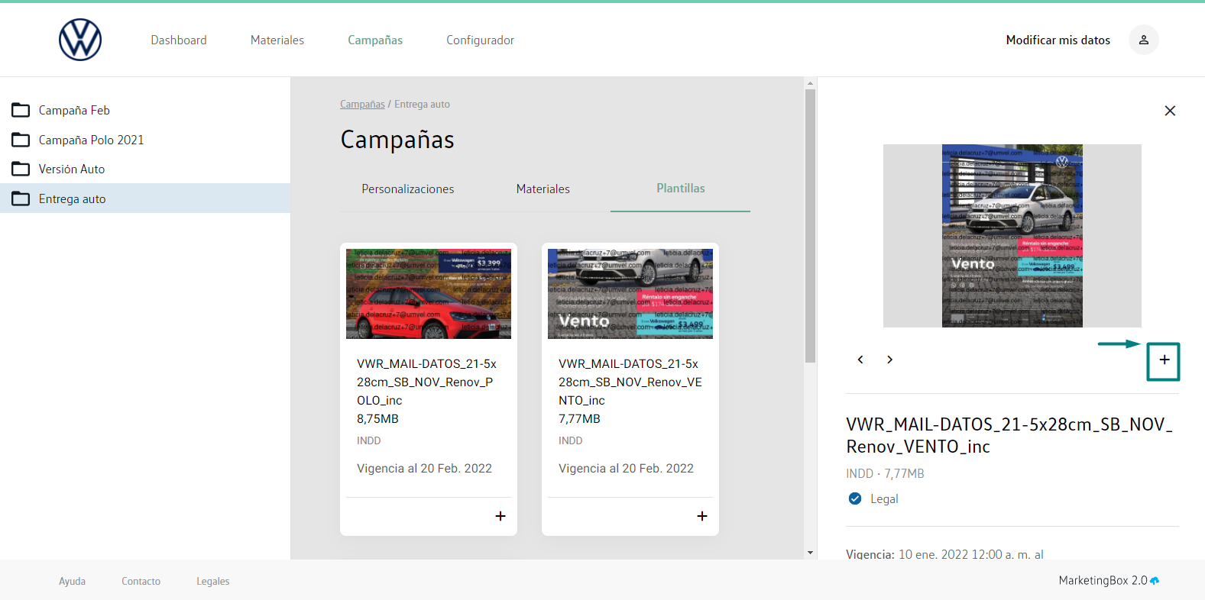This screenshot has width=1205, height=600.
Task: Open the Materiales top menu
Action: tap(277, 40)
